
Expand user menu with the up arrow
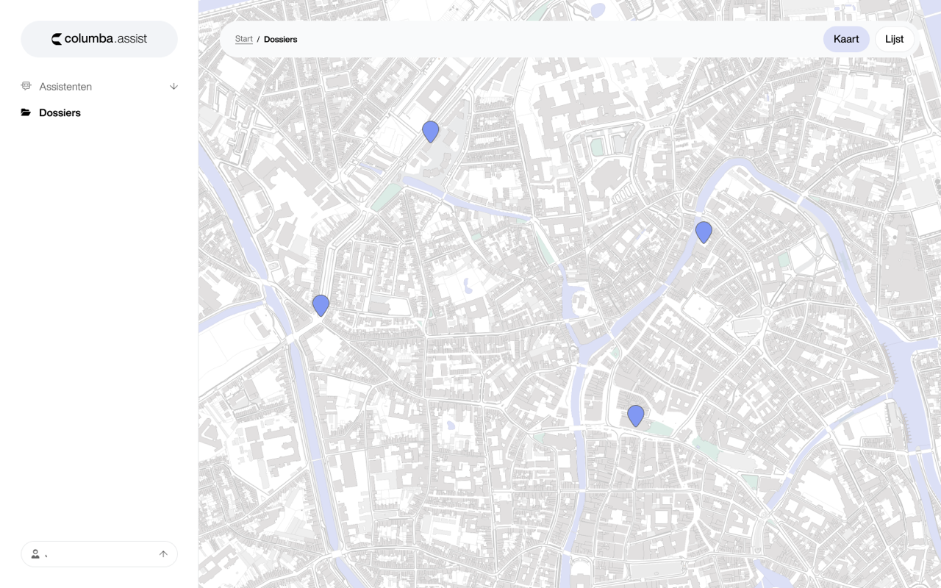[163, 554]
